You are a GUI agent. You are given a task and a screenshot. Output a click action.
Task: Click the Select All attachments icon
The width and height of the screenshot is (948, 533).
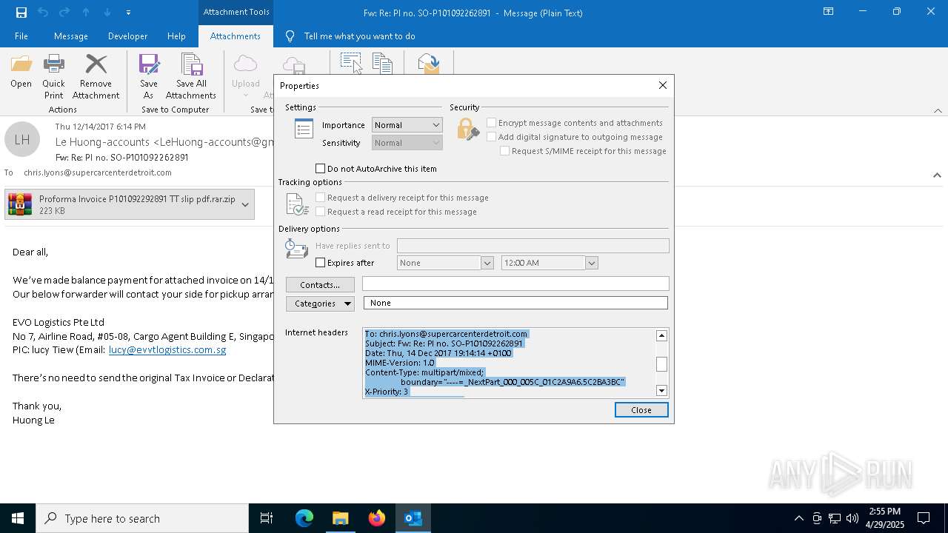[351, 63]
